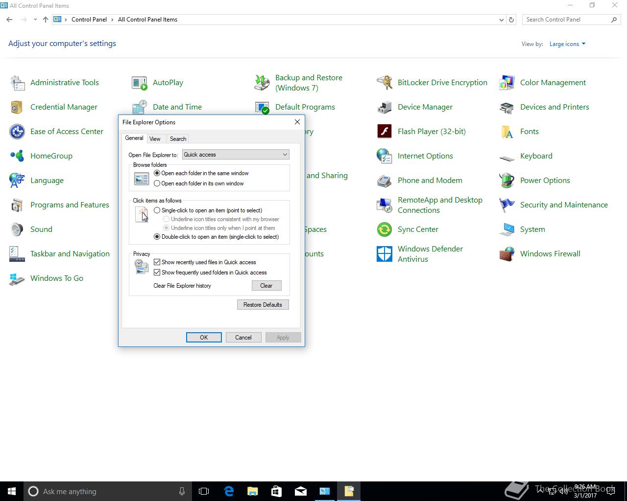The width and height of the screenshot is (627, 501).
Task: Open the Fonts icon
Action: (507, 132)
